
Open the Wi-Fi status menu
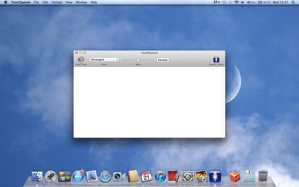(236, 2)
